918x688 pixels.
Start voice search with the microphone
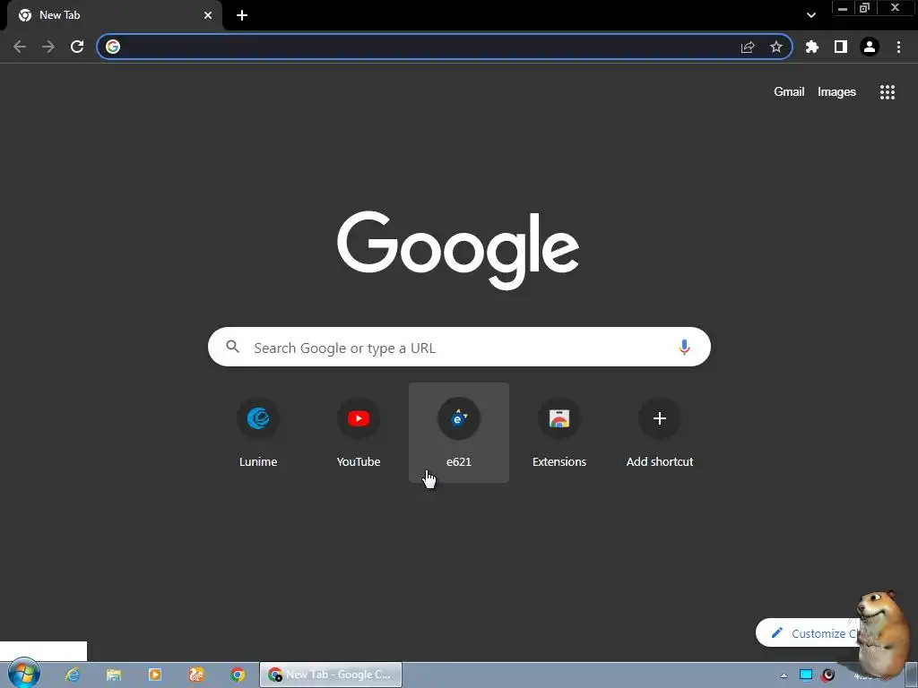pos(684,347)
